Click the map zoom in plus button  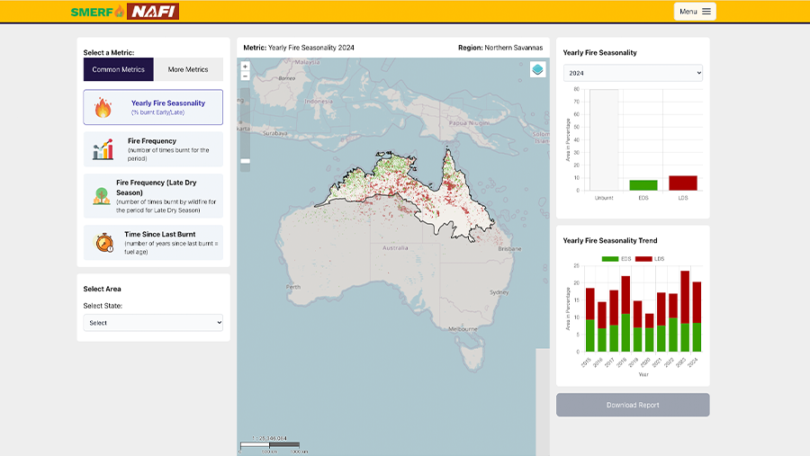coord(245,67)
